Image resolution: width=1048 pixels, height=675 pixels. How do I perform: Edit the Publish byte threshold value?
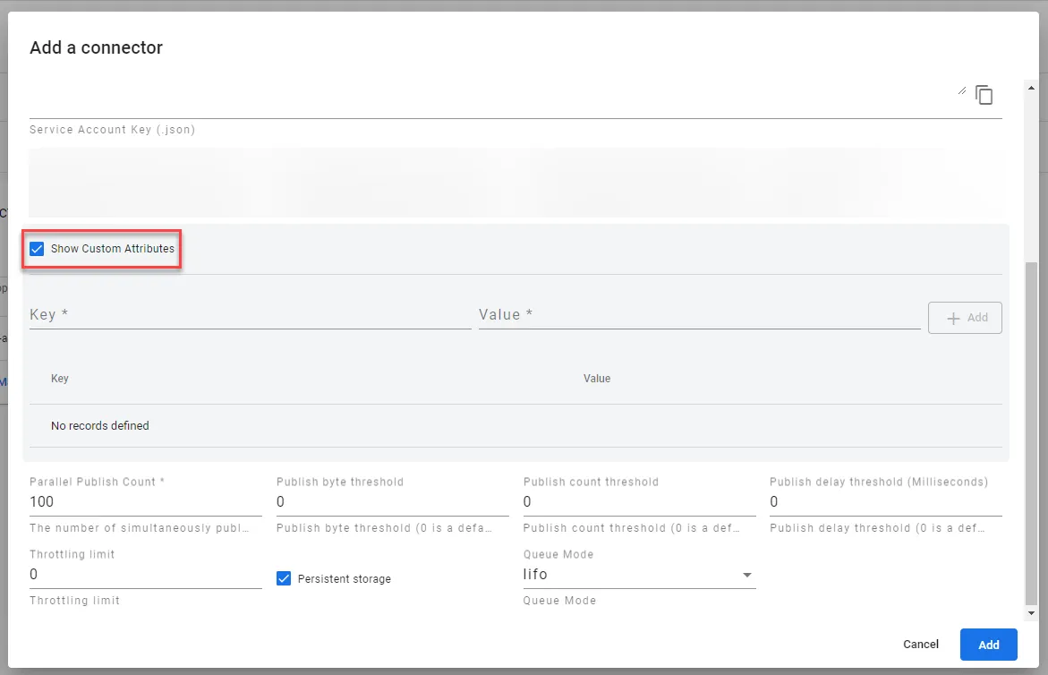pos(392,502)
